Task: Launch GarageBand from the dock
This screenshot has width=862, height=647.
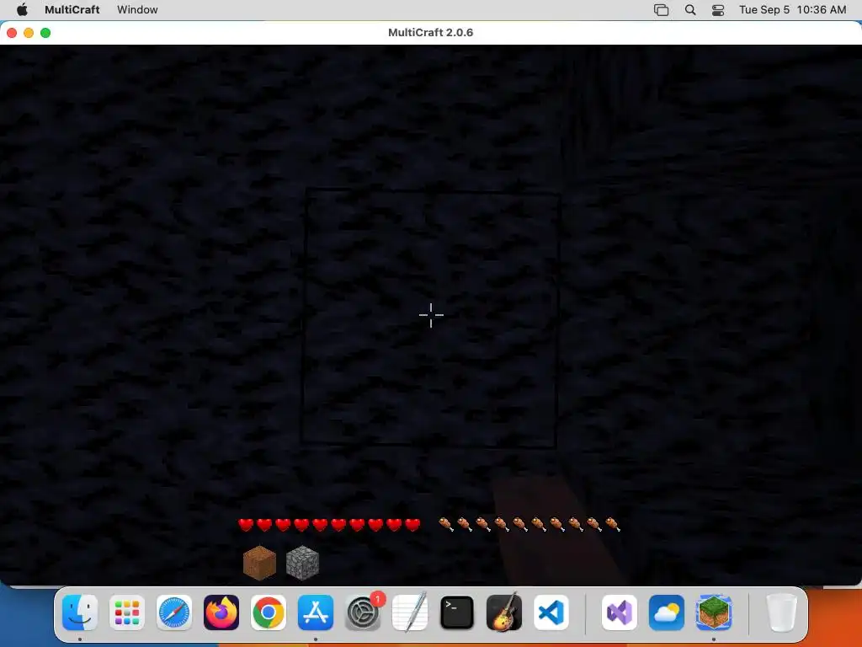Action: pos(504,612)
